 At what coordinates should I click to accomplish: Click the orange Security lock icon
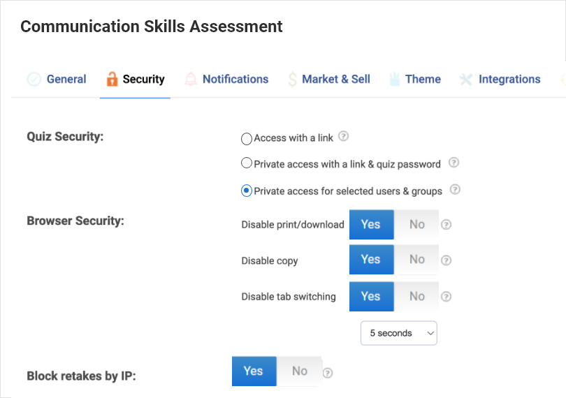(x=112, y=79)
